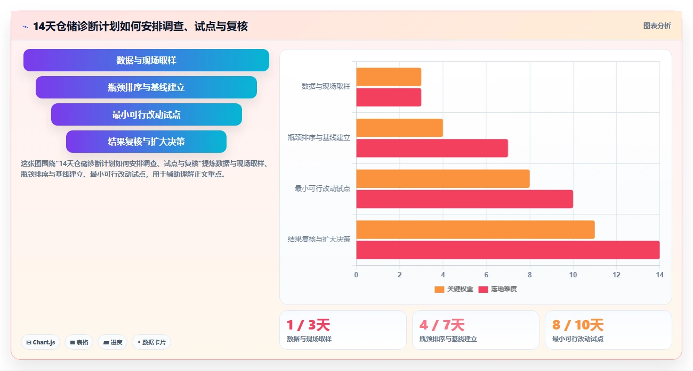The width and height of the screenshot is (693, 371).
Task: Click the x-axis tick label 8
Action: [529, 275]
